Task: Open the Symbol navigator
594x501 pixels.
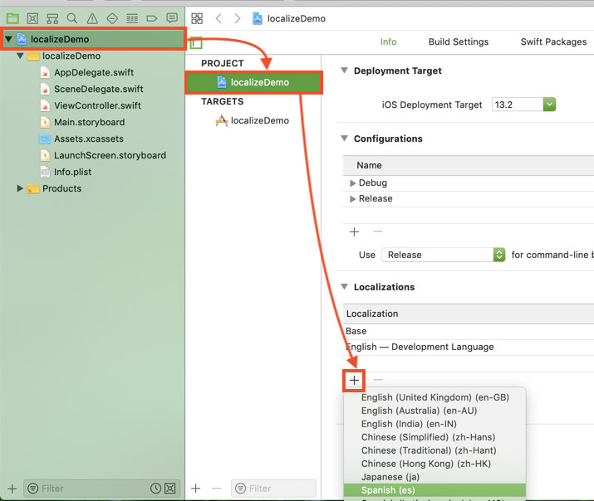Action: pyautogui.click(x=52, y=18)
